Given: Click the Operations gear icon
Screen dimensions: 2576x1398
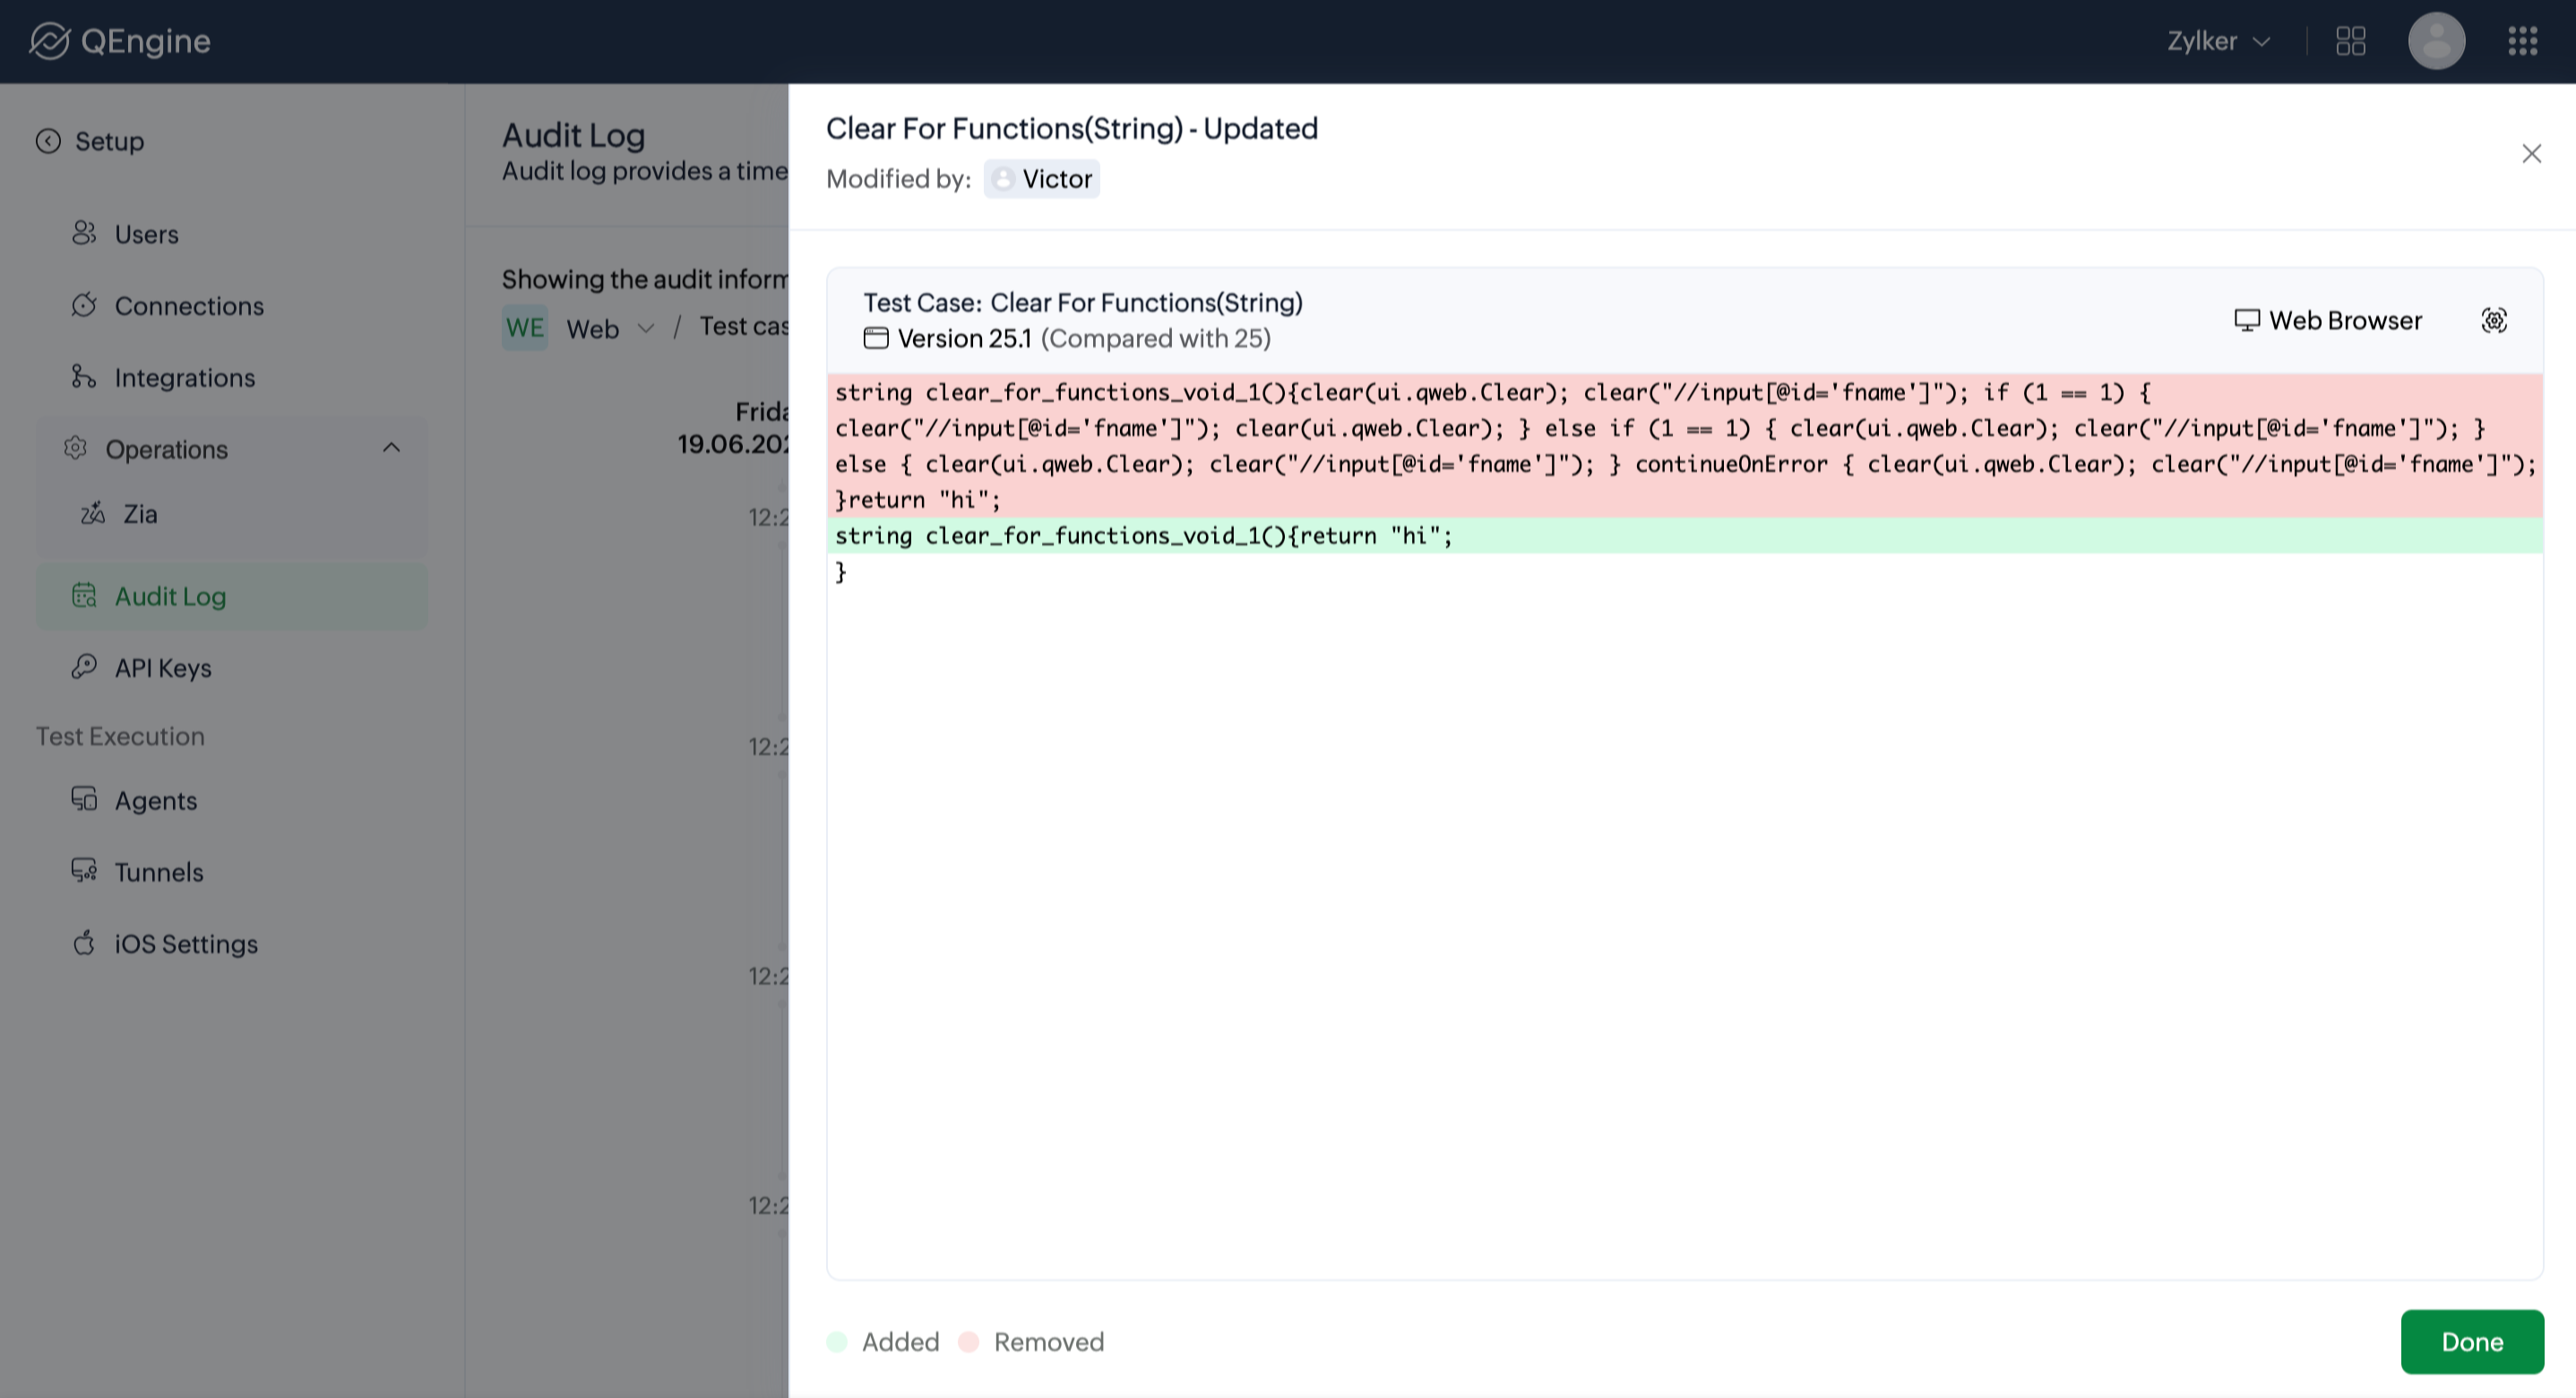Looking at the screenshot, I should point(75,448).
